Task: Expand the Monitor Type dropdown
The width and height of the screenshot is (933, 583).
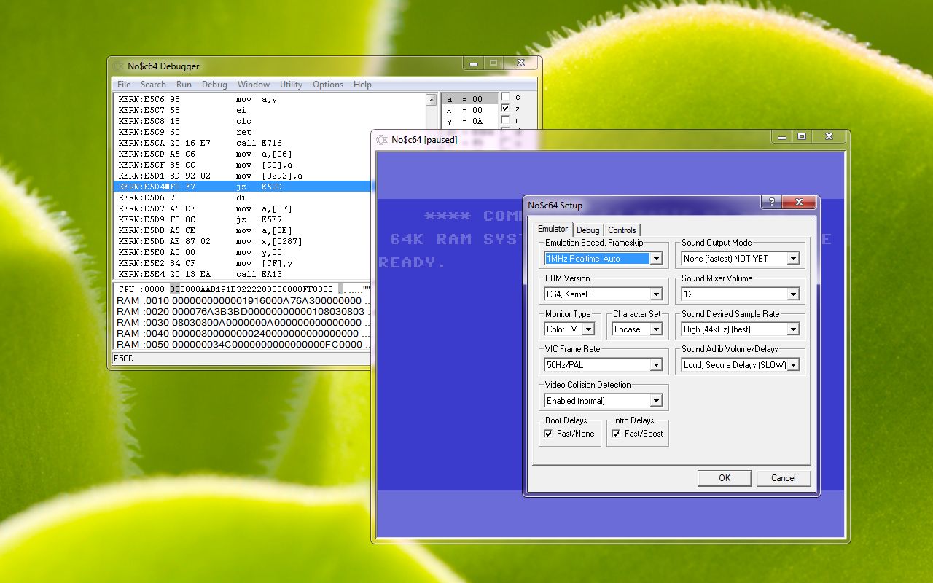Action: [588, 329]
